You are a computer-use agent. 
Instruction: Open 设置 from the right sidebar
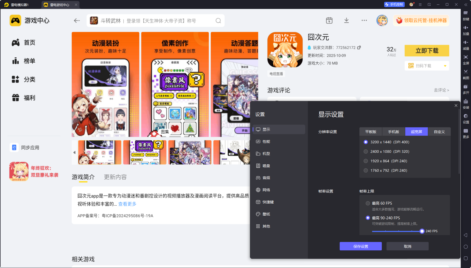click(466, 119)
